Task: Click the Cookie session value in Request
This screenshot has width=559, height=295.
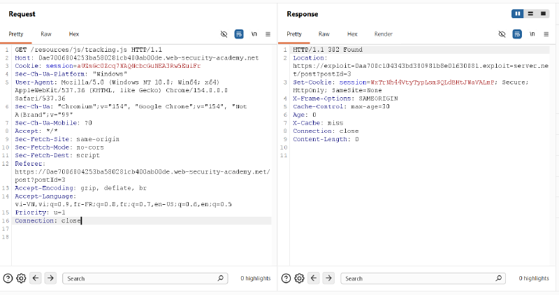Action: (x=138, y=66)
